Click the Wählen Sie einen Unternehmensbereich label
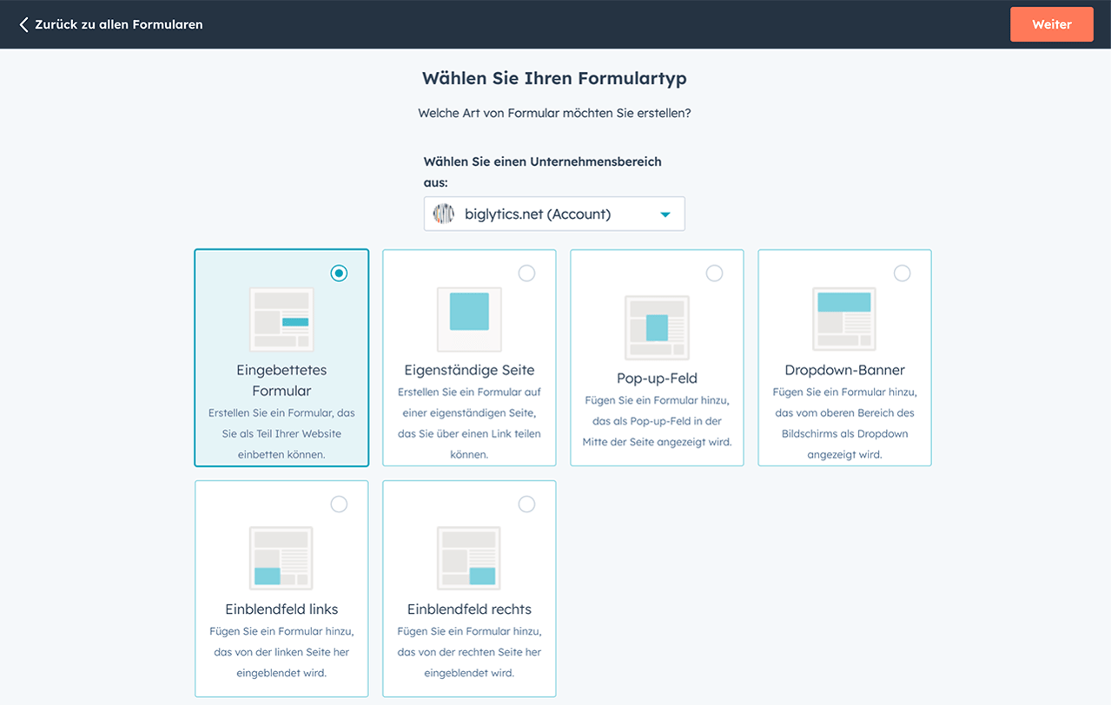 tap(542, 172)
